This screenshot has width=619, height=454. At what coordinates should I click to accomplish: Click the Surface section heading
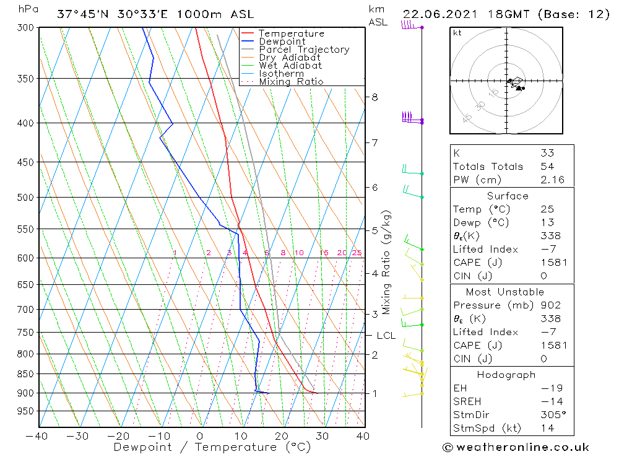(508, 196)
